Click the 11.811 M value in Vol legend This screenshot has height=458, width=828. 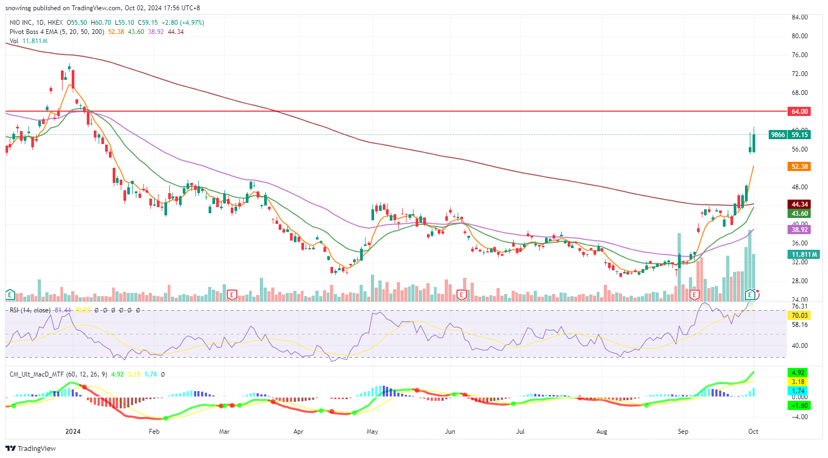coord(35,41)
